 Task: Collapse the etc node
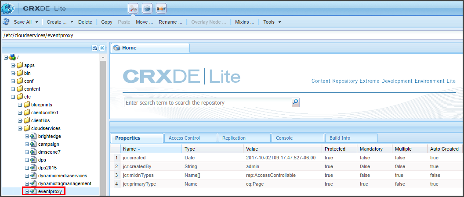(13, 97)
